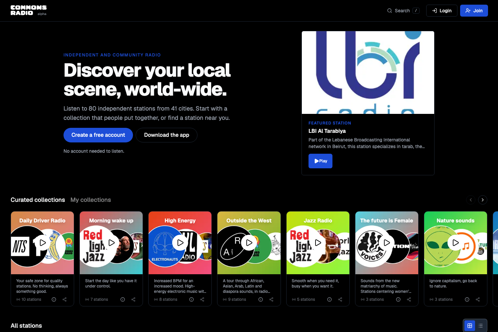Click 'Ignore capitalism, go back to nature' text
The image size is (498, 332).
pos(453,284)
